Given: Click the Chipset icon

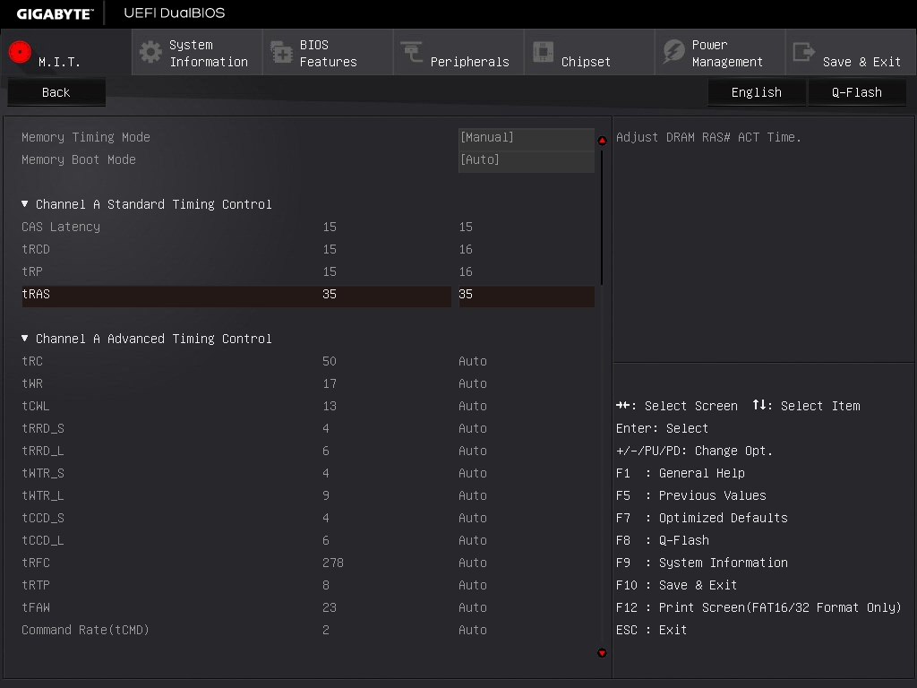Looking at the screenshot, I should tap(543, 52).
